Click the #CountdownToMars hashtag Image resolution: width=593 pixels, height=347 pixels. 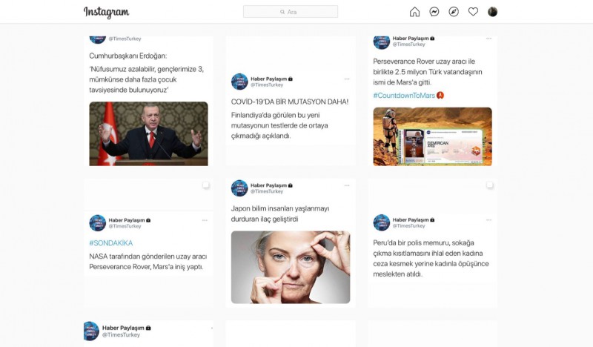[404, 96]
